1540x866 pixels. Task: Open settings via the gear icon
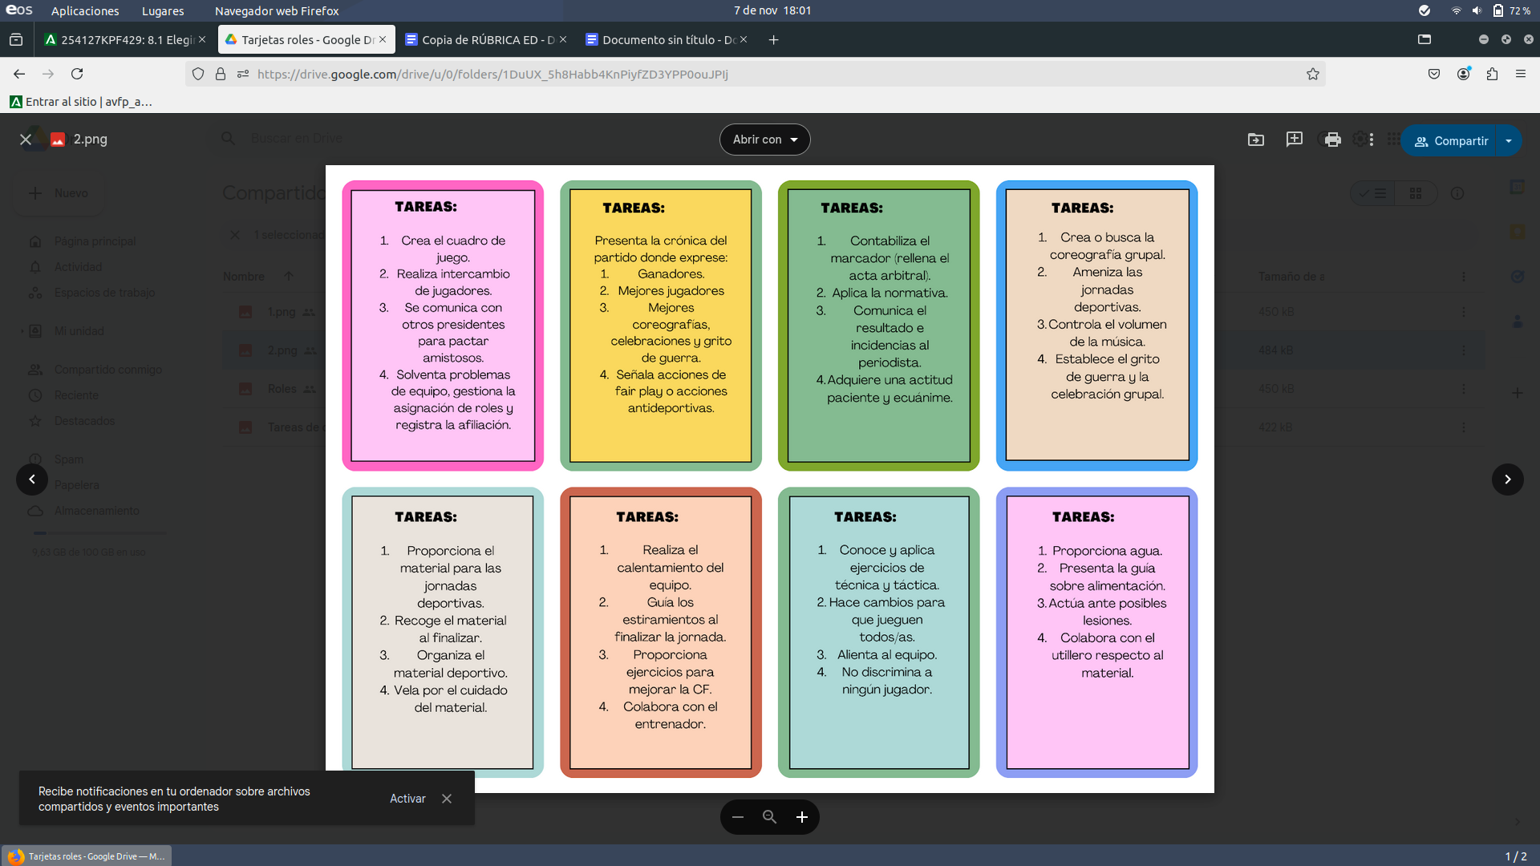pyautogui.click(x=1360, y=139)
